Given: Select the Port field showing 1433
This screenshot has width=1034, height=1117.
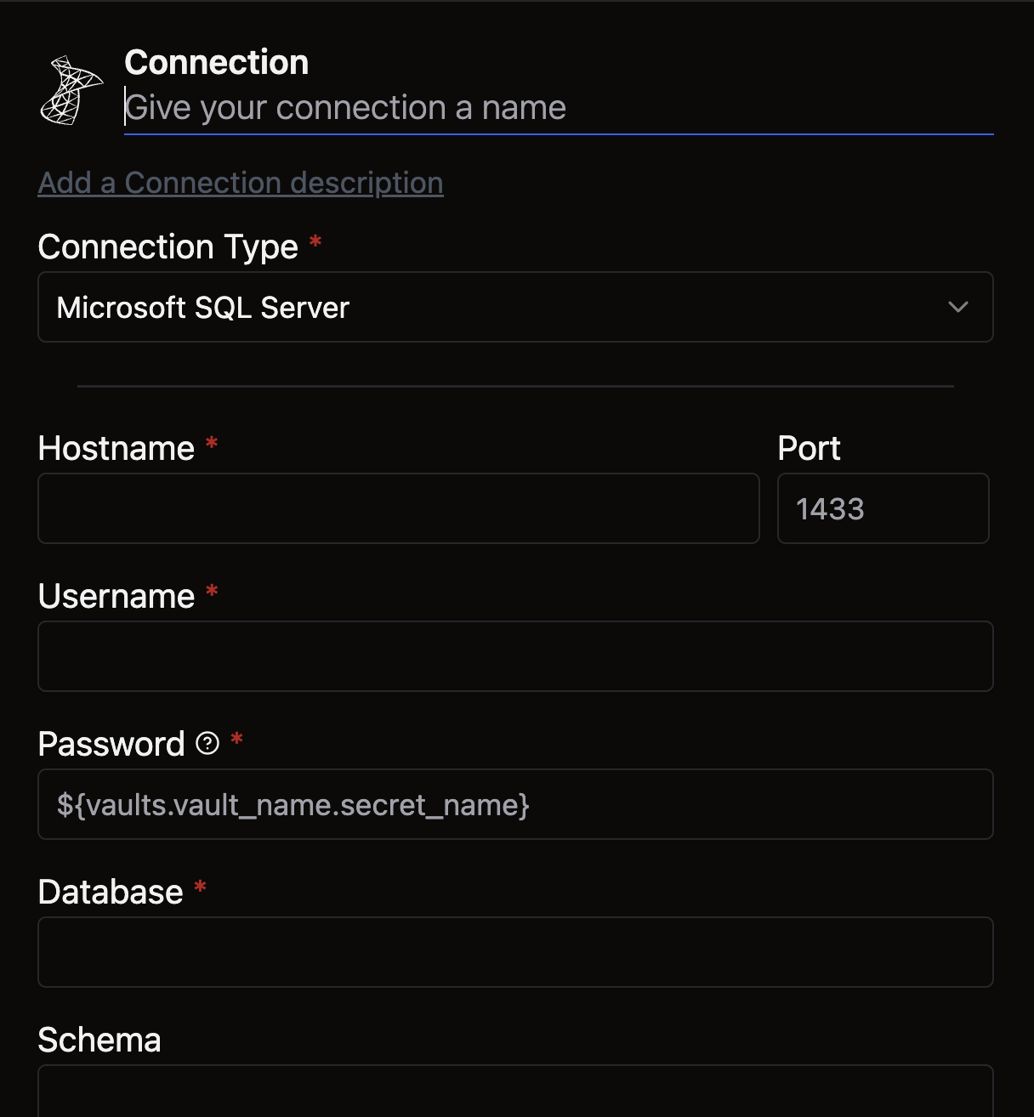Looking at the screenshot, I should tap(883, 508).
